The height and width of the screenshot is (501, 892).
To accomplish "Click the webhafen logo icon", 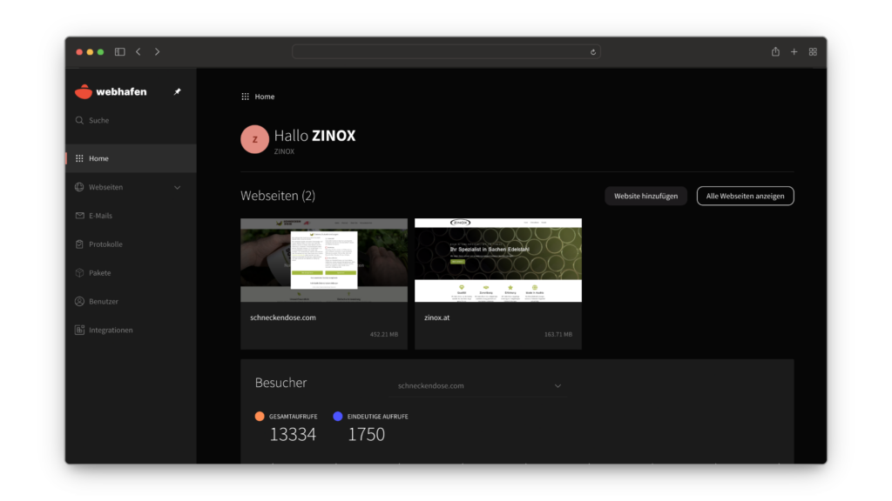I will [84, 91].
